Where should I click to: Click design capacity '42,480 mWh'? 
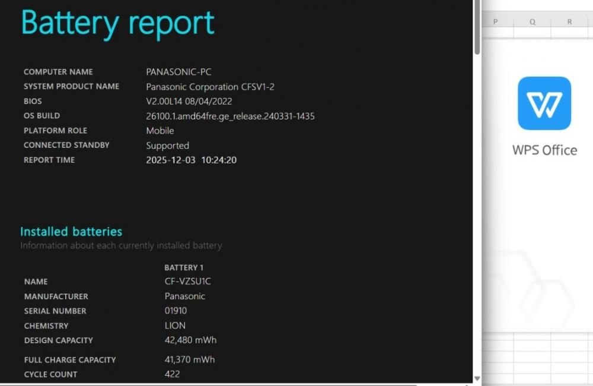(x=190, y=340)
